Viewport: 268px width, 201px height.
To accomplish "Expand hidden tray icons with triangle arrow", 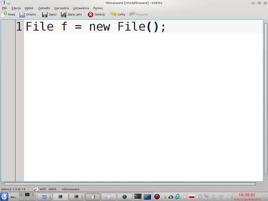I will (229, 197).
